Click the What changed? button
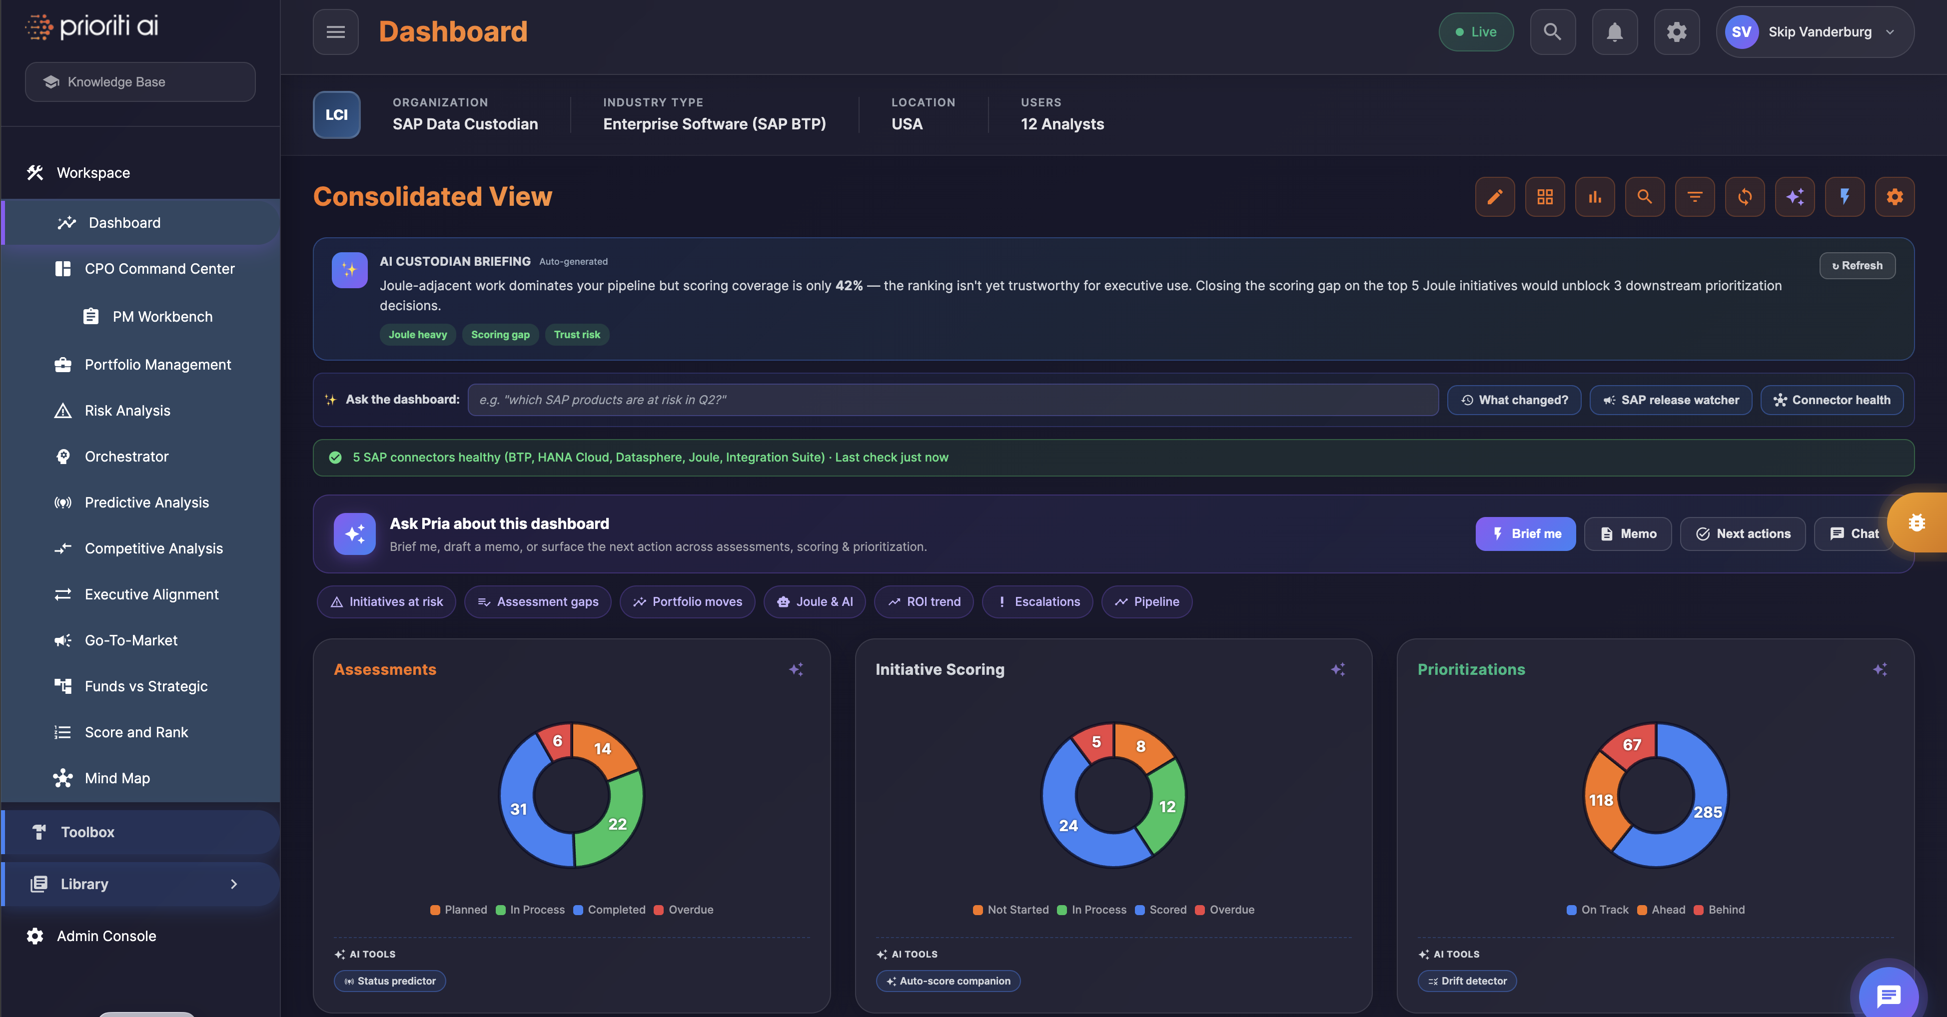The height and width of the screenshot is (1017, 1947). [x=1514, y=401]
